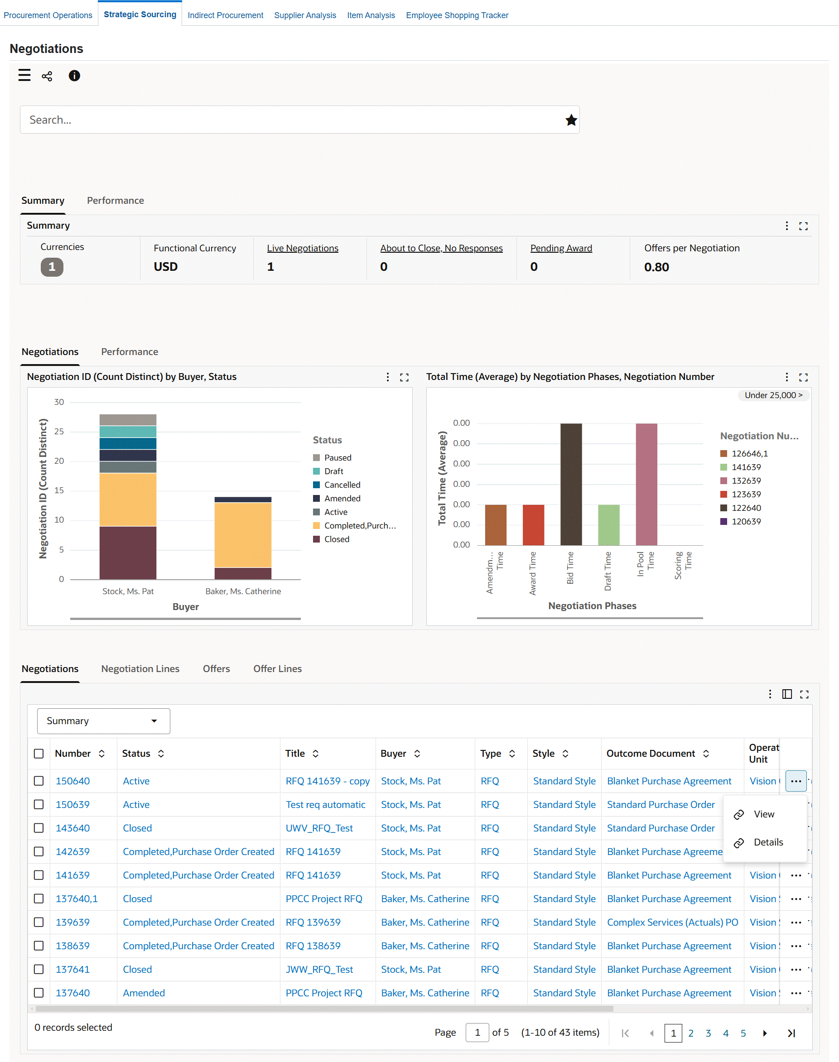Screen dimensions: 839x1062
Task: Sort by the Buyer column
Action: pos(417,754)
